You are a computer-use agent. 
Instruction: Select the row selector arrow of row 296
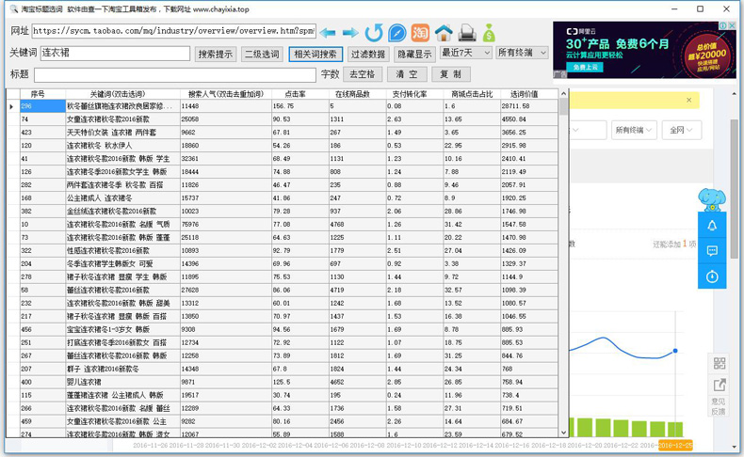click(12, 106)
